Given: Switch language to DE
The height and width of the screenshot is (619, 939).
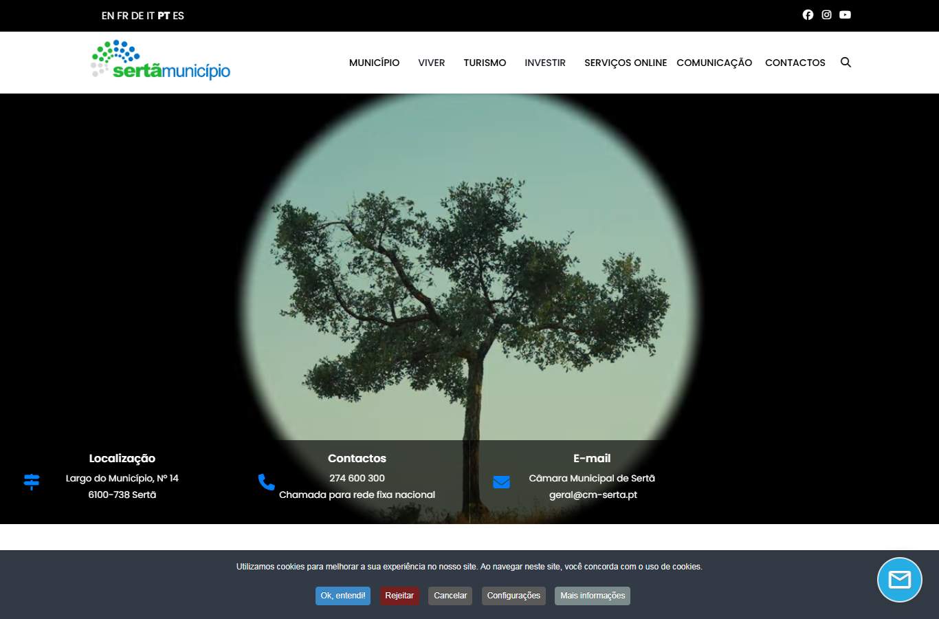Looking at the screenshot, I should point(137,16).
